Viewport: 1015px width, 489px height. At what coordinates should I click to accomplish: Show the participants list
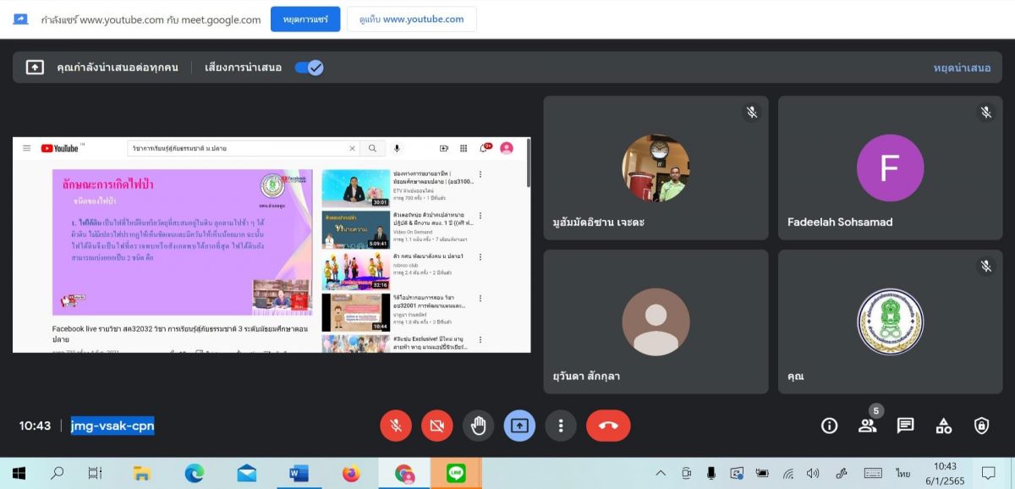click(x=867, y=426)
